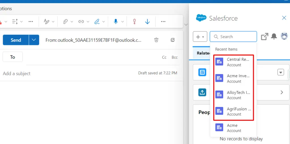Viewport: 290px width, 144px height.
Task: Click the Astro user avatar icon
Action: tap(284, 36)
